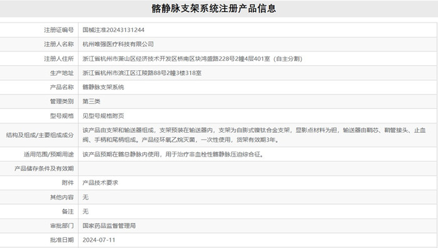
Task: Click the 注册人住所 label
Action: (59, 59)
